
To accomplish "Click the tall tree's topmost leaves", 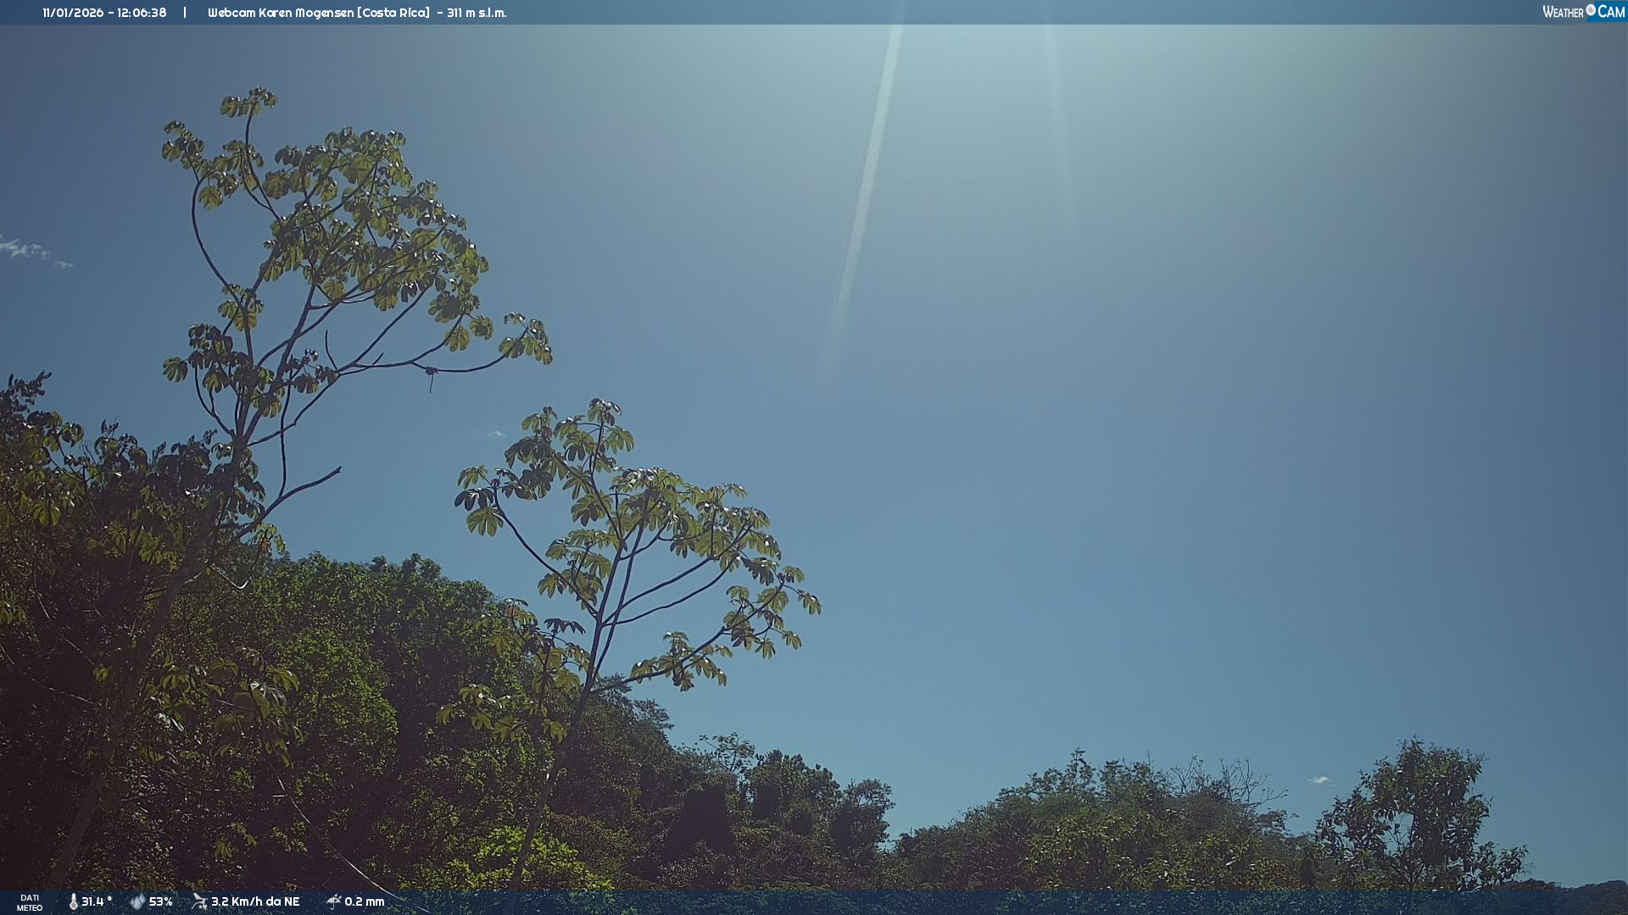I will point(248,102).
